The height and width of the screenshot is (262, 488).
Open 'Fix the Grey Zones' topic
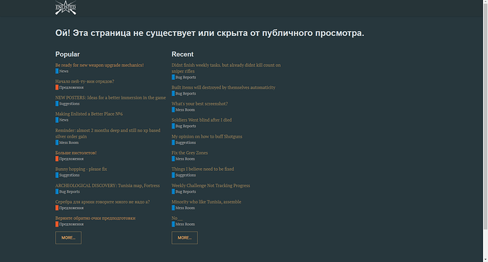pyautogui.click(x=190, y=153)
